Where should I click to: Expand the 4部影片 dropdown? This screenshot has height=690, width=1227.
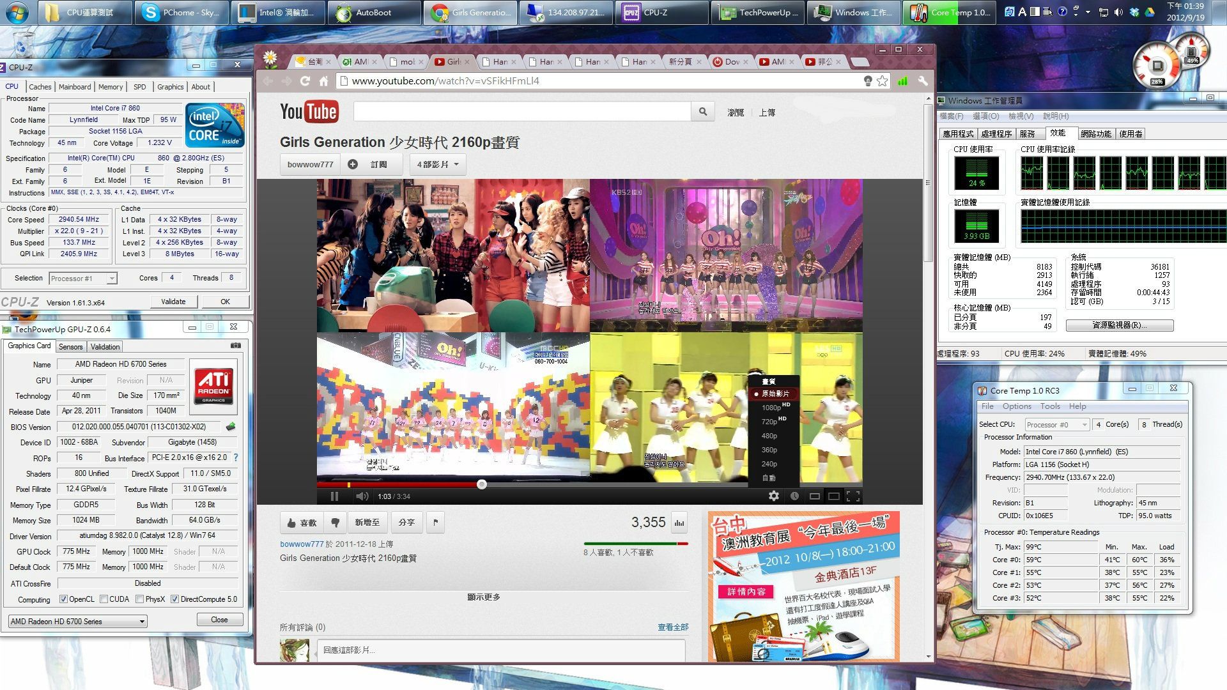click(438, 164)
